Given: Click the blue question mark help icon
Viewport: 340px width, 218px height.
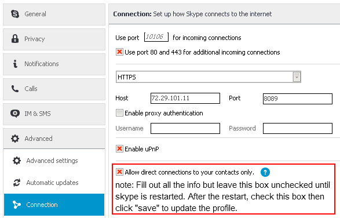Looking at the screenshot, I should (265, 172).
